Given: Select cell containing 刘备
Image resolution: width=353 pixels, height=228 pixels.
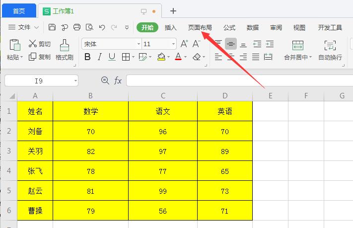Looking at the screenshot, I should coord(35,131).
